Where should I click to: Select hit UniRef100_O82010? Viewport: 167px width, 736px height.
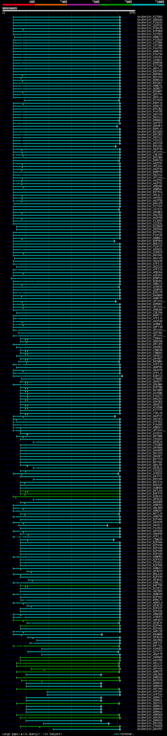tap(150, 117)
